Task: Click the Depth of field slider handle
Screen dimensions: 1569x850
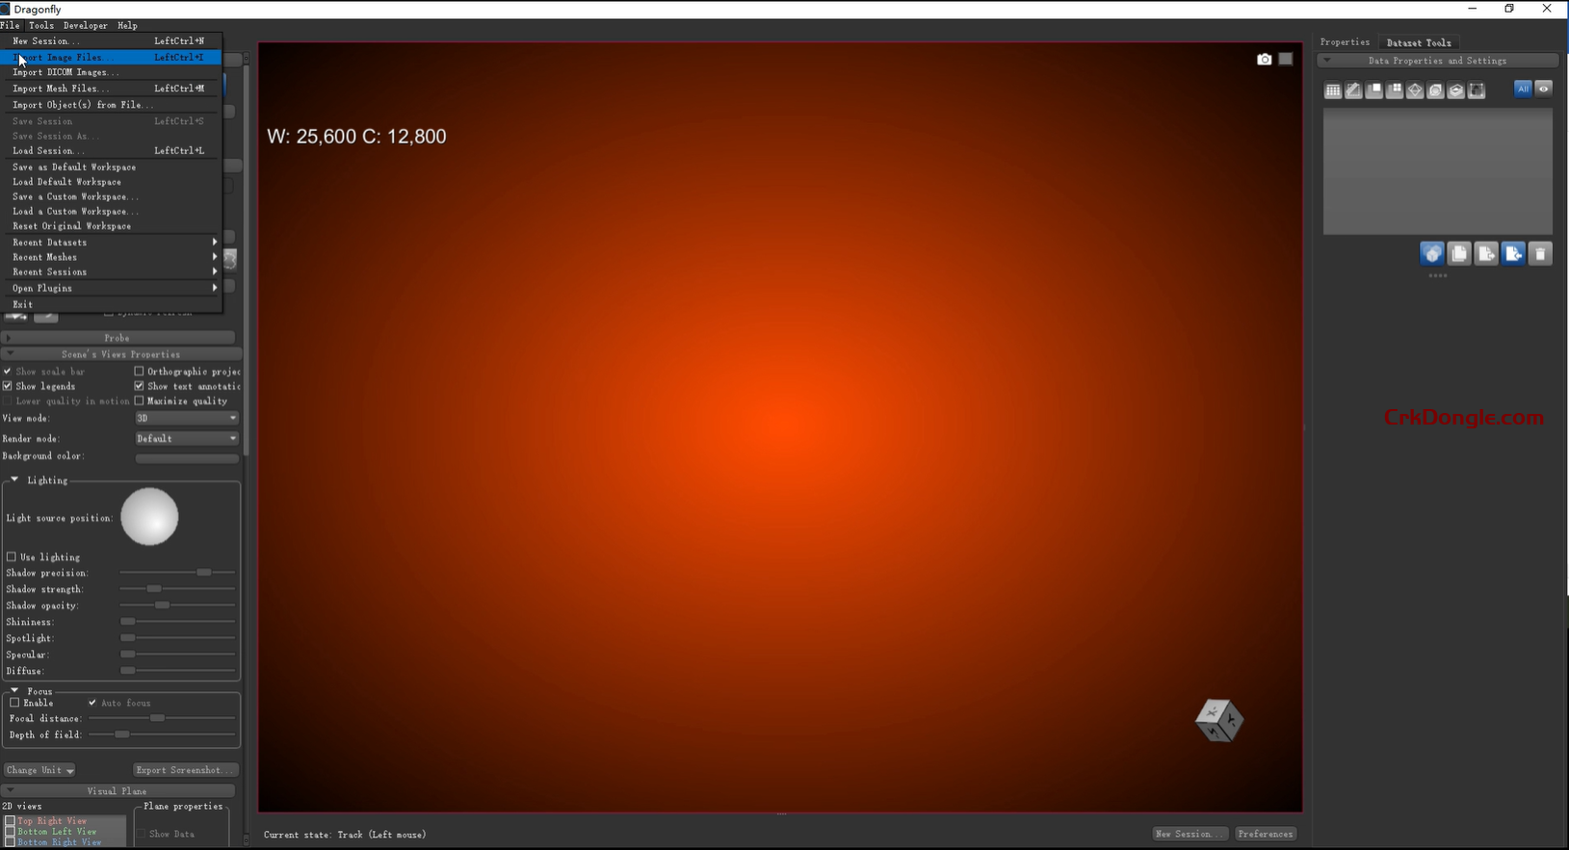Action: point(122,734)
